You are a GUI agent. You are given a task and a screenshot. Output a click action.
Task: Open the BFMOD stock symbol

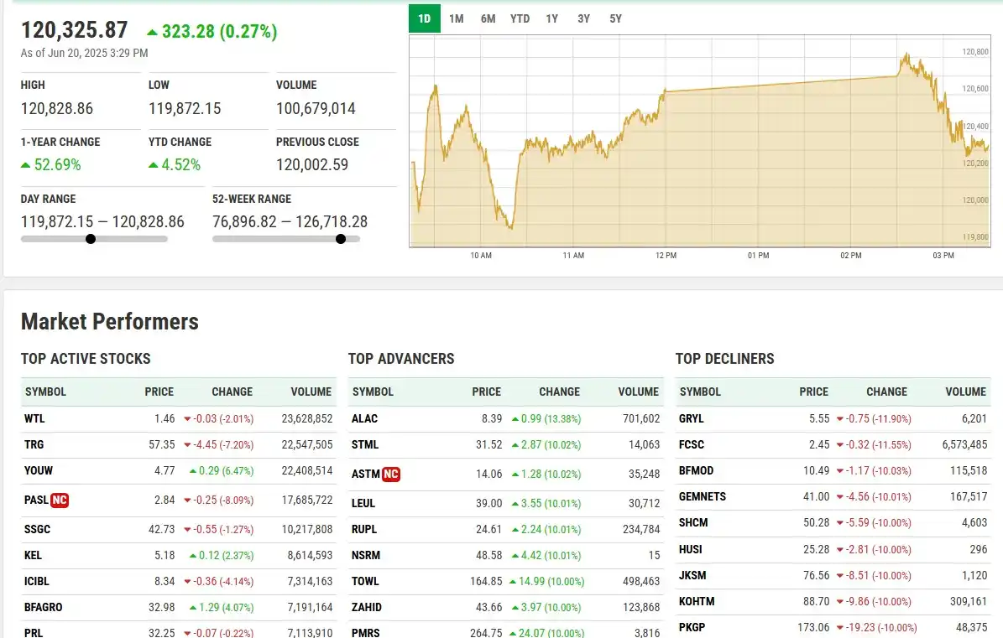(x=696, y=470)
